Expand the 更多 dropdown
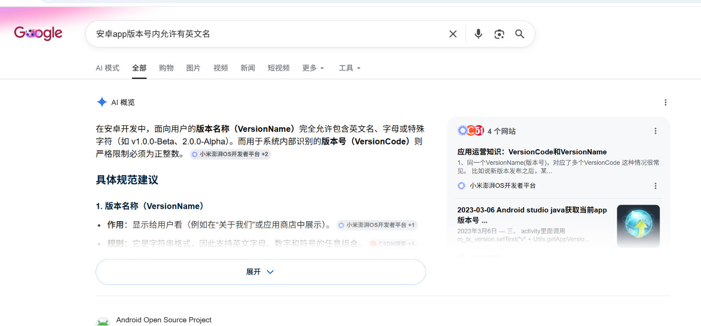 [313, 68]
